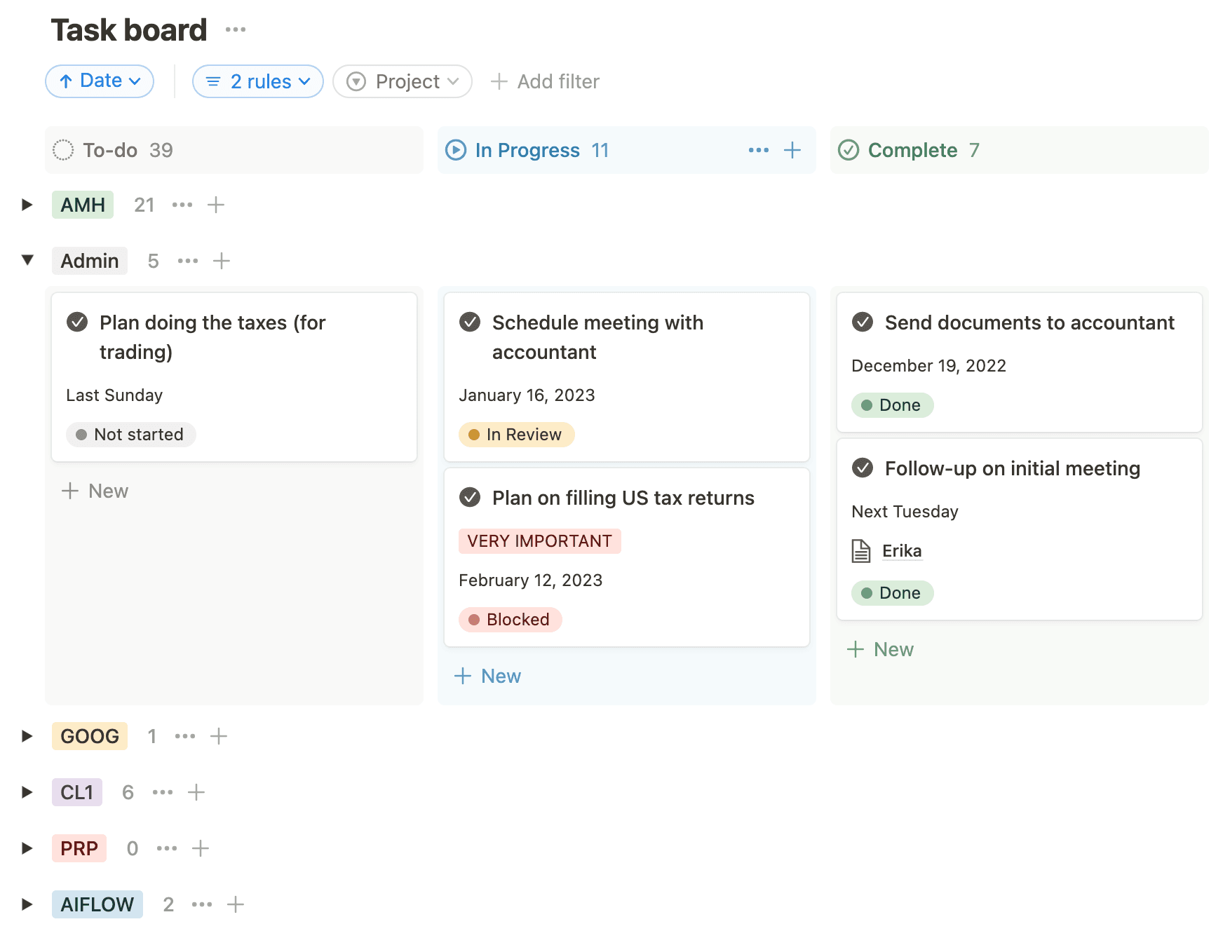
Task: Open the Project filter dropdown
Action: coord(403,81)
